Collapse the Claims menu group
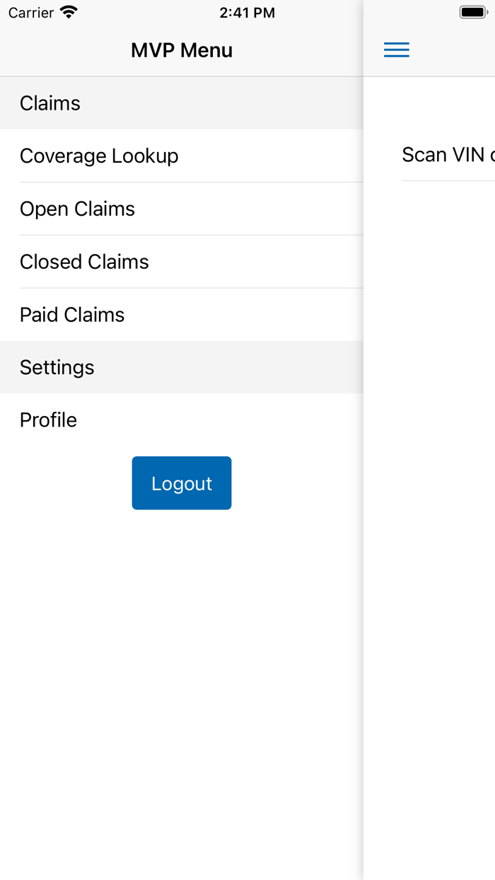The width and height of the screenshot is (495, 880). tap(49, 103)
